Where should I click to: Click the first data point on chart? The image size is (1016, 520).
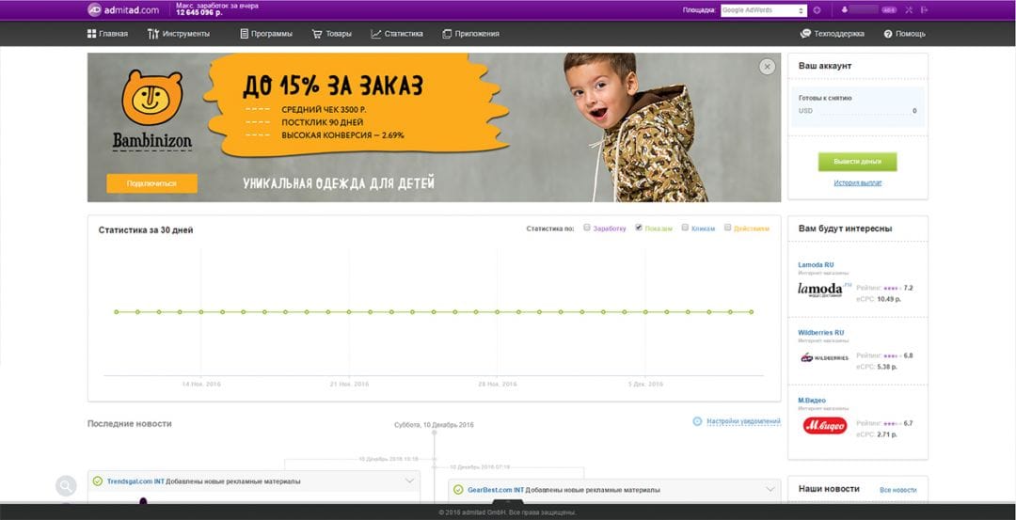117,311
